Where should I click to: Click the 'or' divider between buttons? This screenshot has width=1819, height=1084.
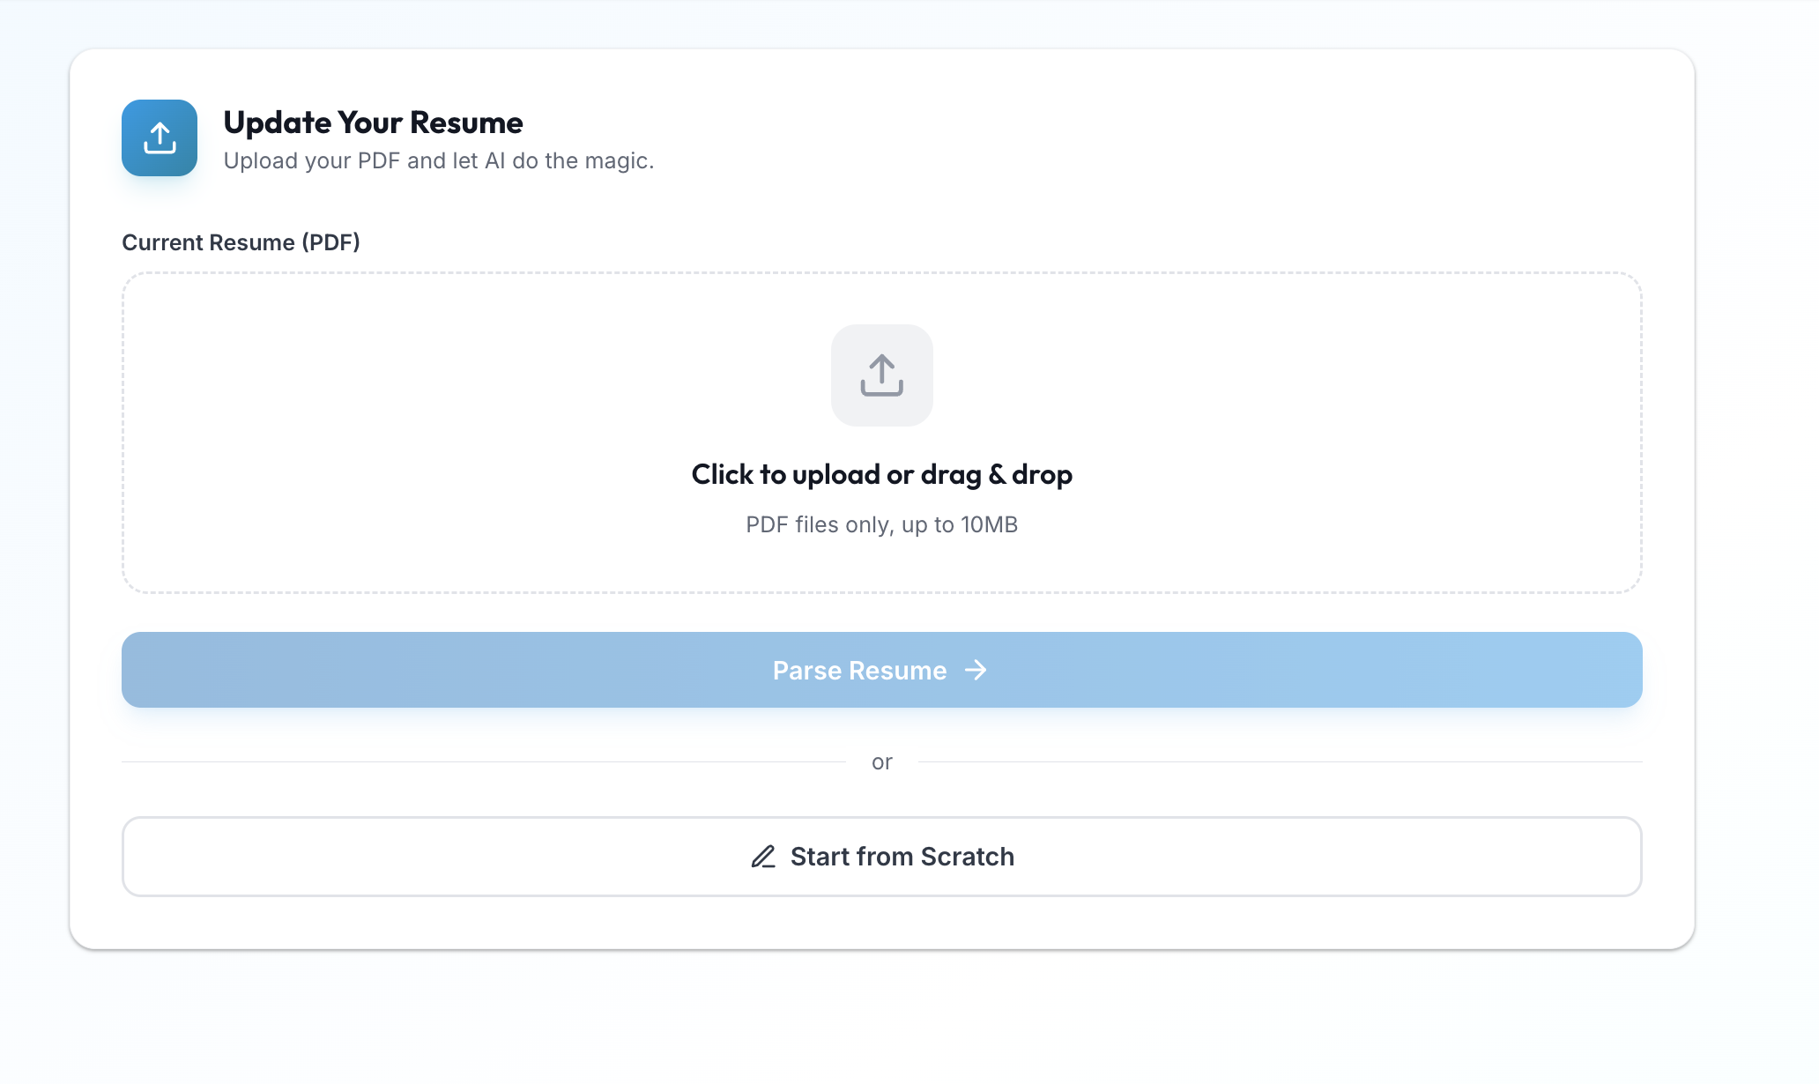click(x=882, y=761)
